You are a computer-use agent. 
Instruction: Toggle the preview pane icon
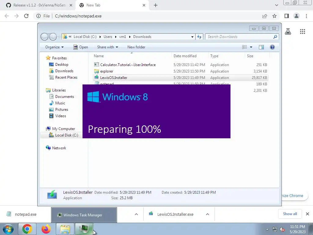coord(261,47)
